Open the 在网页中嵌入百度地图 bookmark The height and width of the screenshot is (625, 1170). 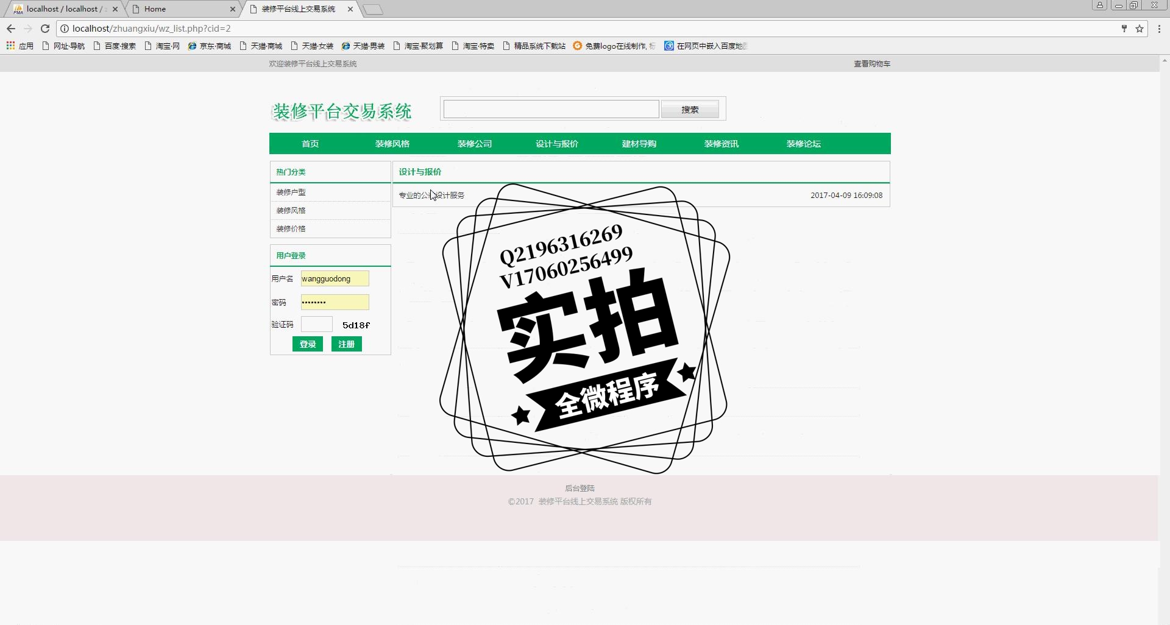706,46
